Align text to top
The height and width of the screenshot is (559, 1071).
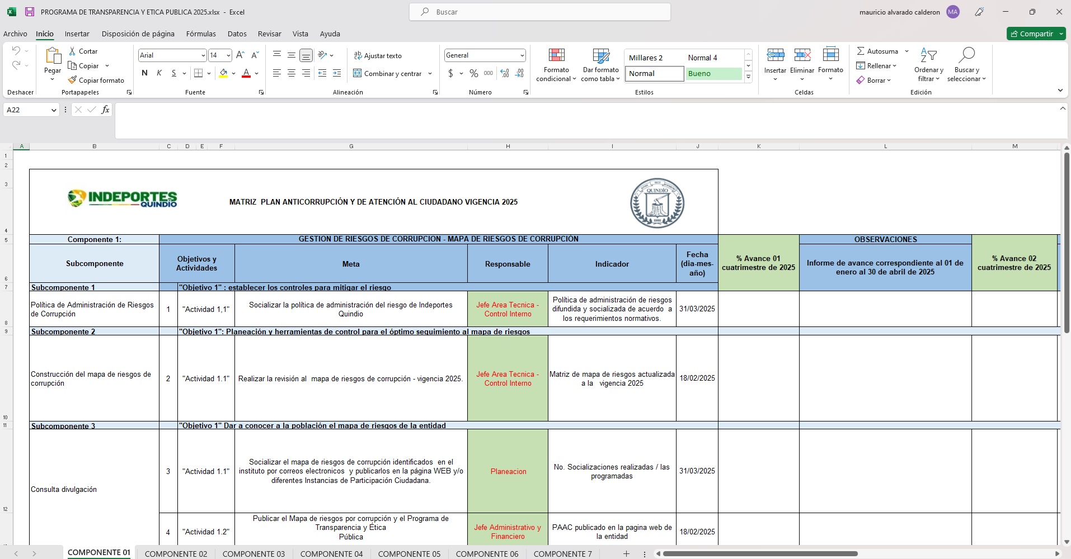coord(277,55)
